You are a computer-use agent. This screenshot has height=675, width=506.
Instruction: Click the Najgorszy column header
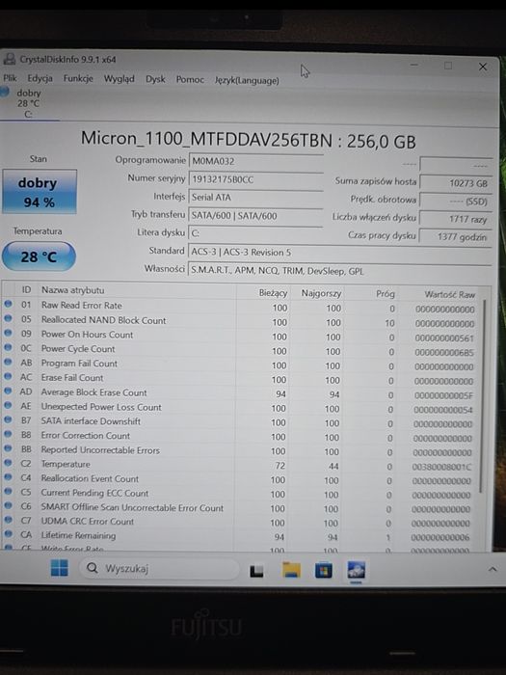point(321,293)
